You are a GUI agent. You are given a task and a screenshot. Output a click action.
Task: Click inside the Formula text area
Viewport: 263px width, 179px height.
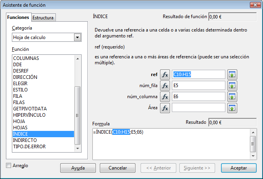[x=171, y=144]
